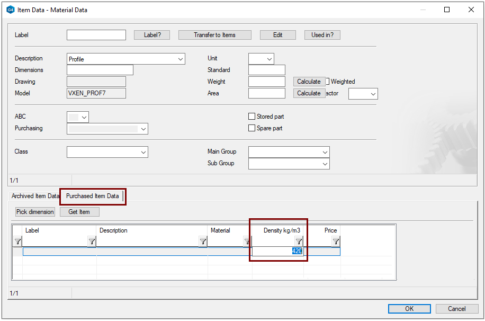Click into the Dimensions text field
This screenshot has height=321, width=485.
pos(100,70)
